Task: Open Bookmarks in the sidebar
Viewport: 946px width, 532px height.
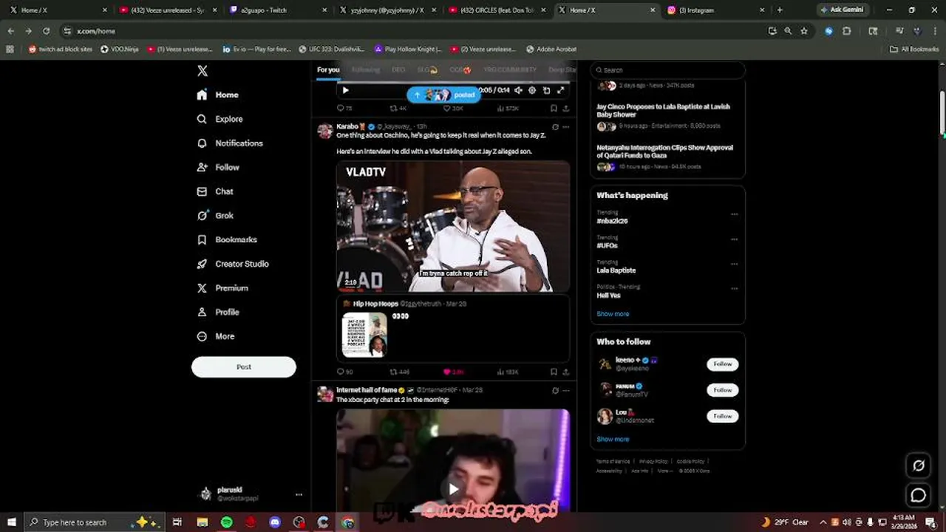Action: [227, 239]
